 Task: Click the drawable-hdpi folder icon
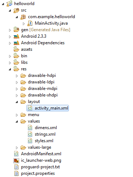[x=23, y=76]
